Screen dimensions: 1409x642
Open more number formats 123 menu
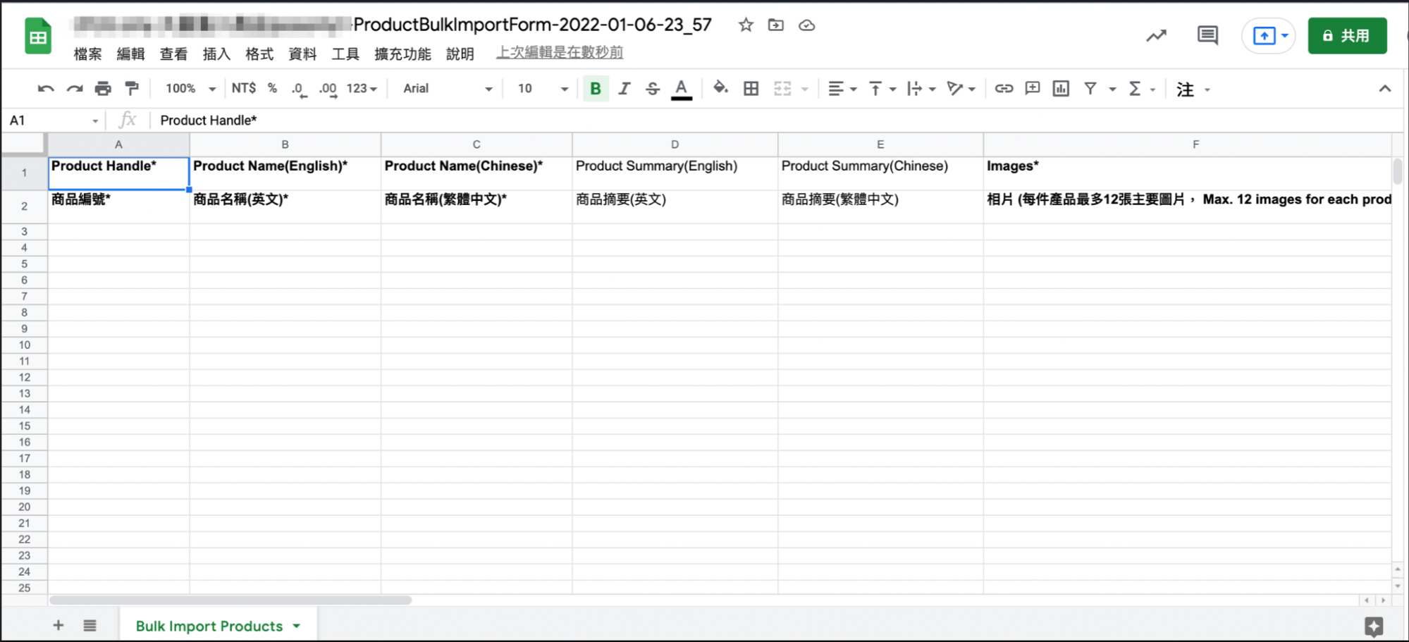point(362,89)
